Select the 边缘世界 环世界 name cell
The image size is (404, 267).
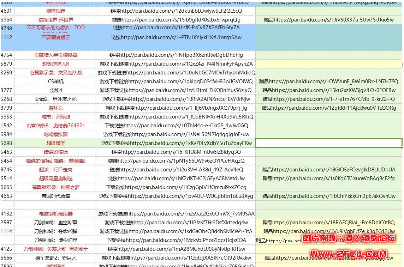56,20
